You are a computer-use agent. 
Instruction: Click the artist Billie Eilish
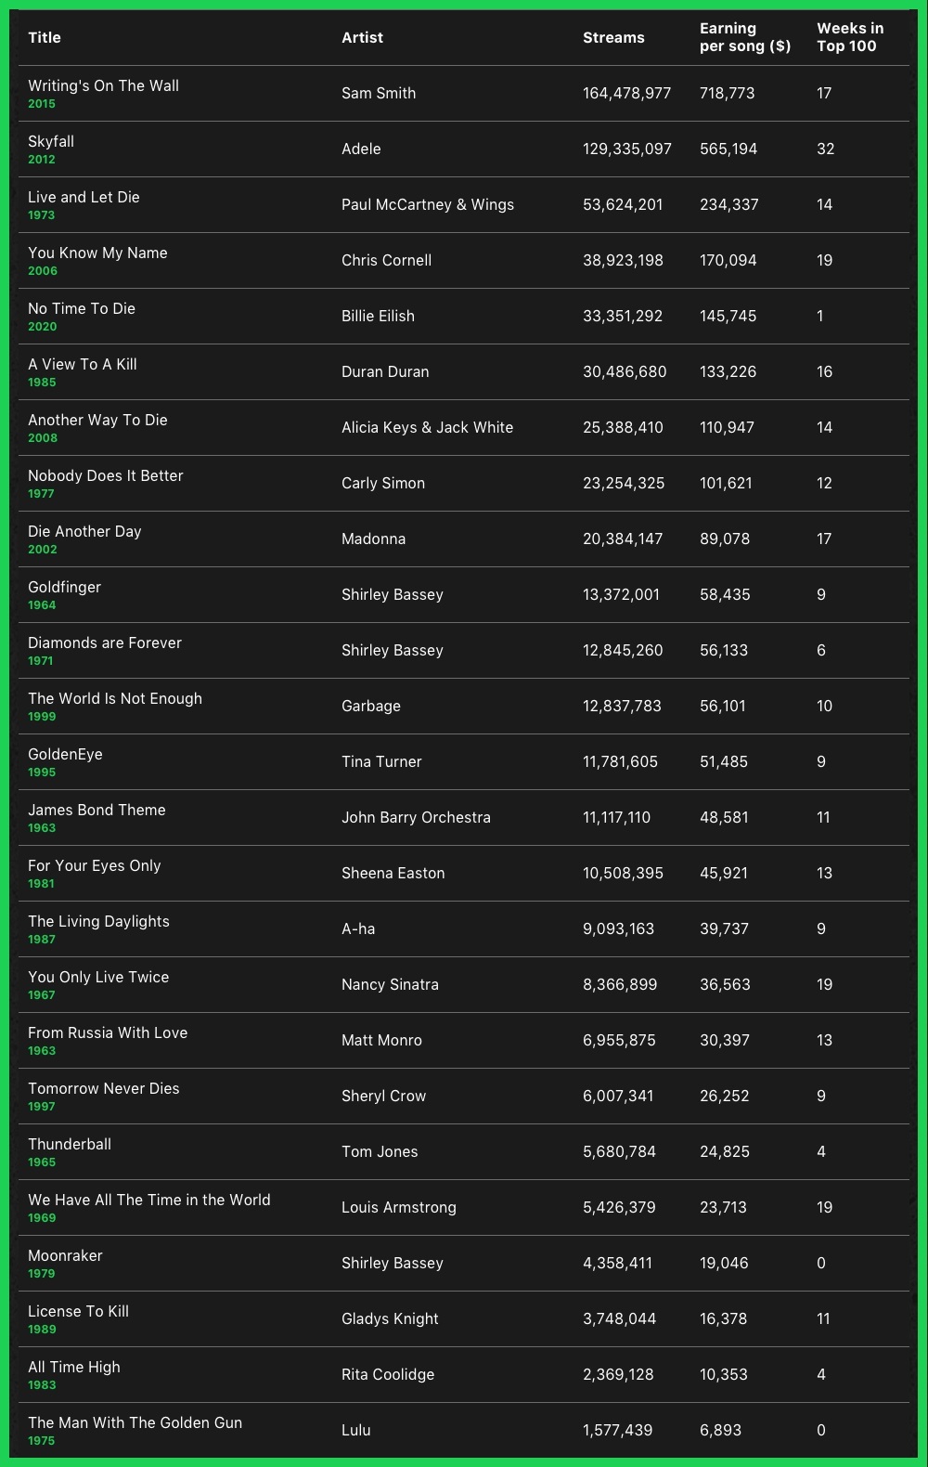[x=378, y=317]
